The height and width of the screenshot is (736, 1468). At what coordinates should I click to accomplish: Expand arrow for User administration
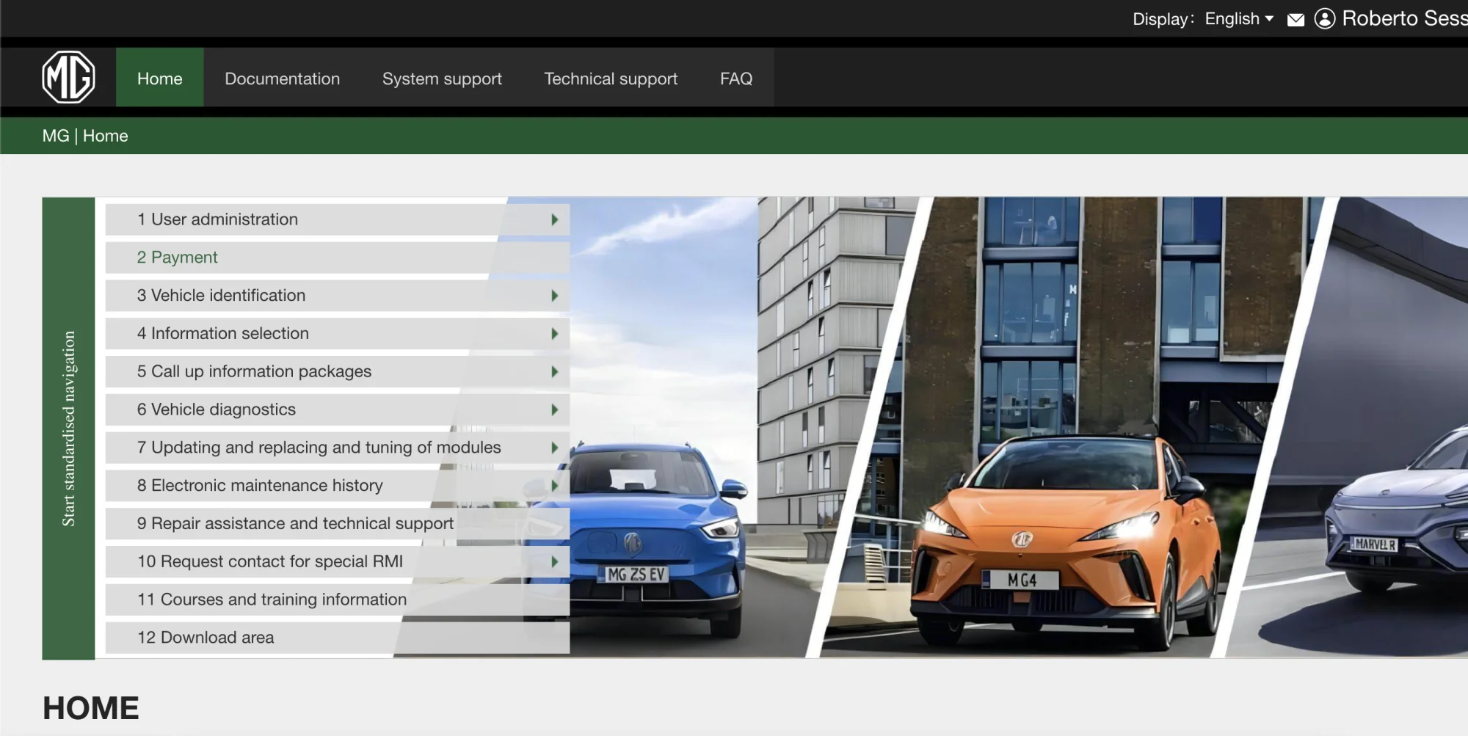[555, 219]
